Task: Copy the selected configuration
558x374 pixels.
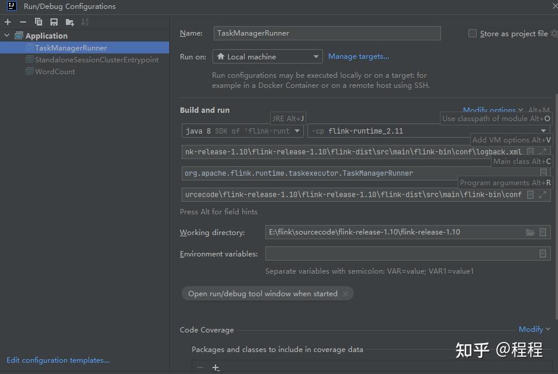Action: point(39,22)
